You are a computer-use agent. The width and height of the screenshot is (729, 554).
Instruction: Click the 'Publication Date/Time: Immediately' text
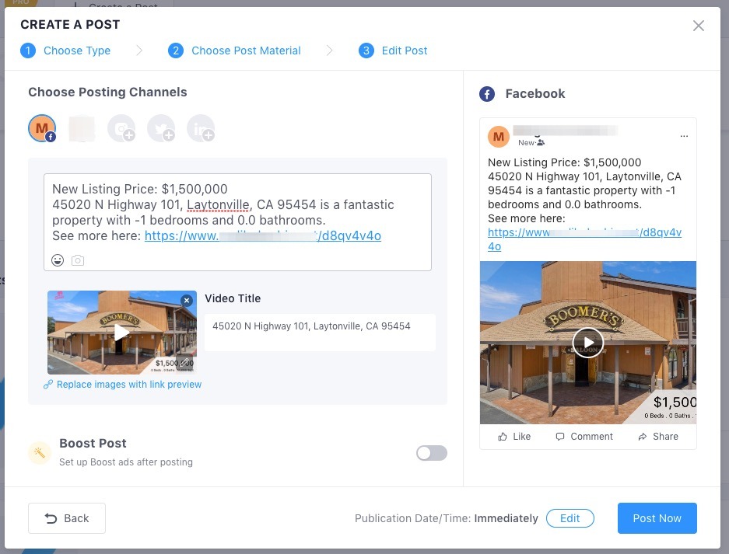tap(447, 518)
